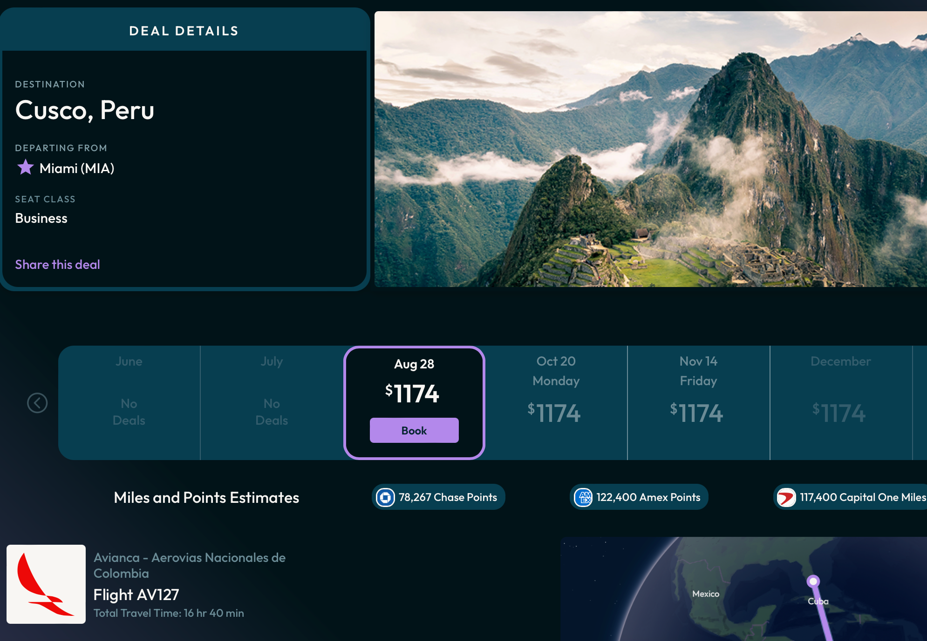Click the Capital One logo icon
This screenshot has height=641, width=927.
pyautogui.click(x=786, y=497)
